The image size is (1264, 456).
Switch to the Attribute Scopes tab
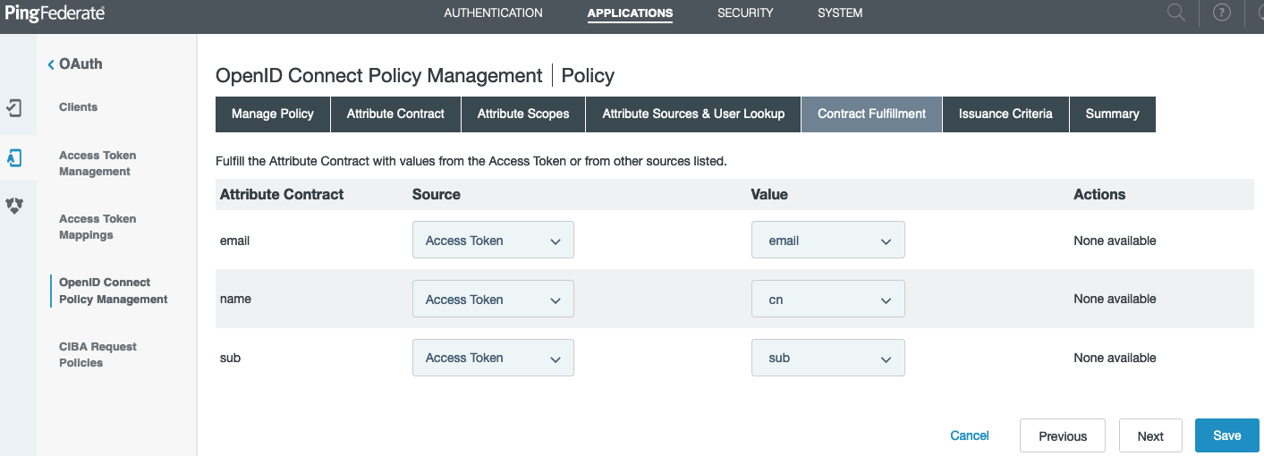(523, 114)
